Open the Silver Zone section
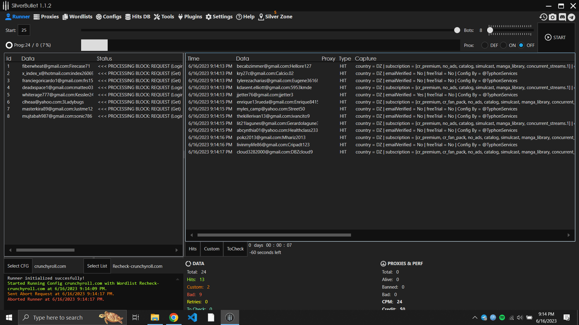The height and width of the screenshot is (325, 579). 275,17
